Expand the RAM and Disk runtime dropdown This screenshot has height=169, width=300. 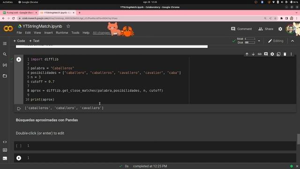click(259, 41)
